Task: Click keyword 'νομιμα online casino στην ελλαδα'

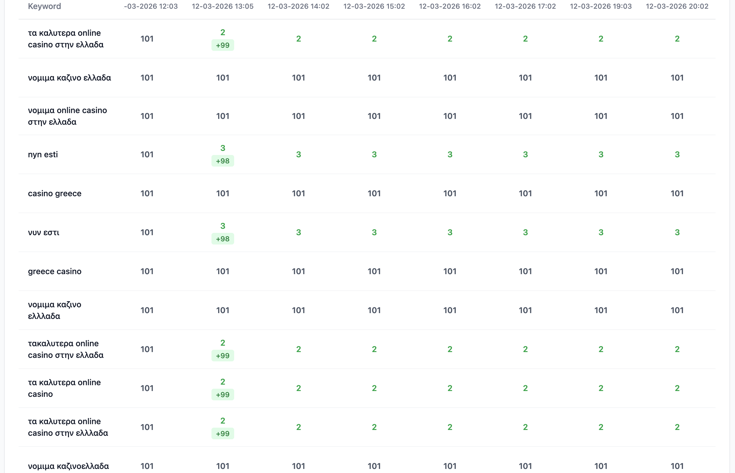Action: pyautogui.click(x=67, y=116)
